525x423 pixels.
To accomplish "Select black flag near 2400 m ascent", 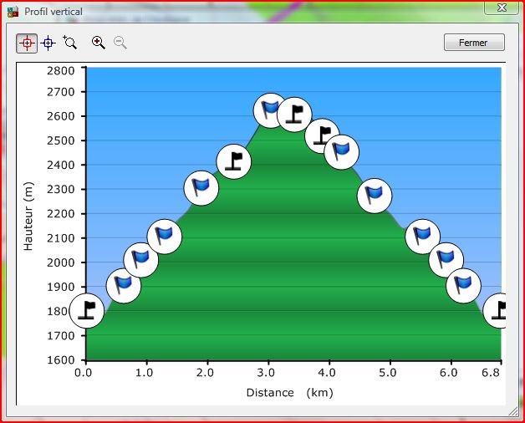I will (234, 161).
